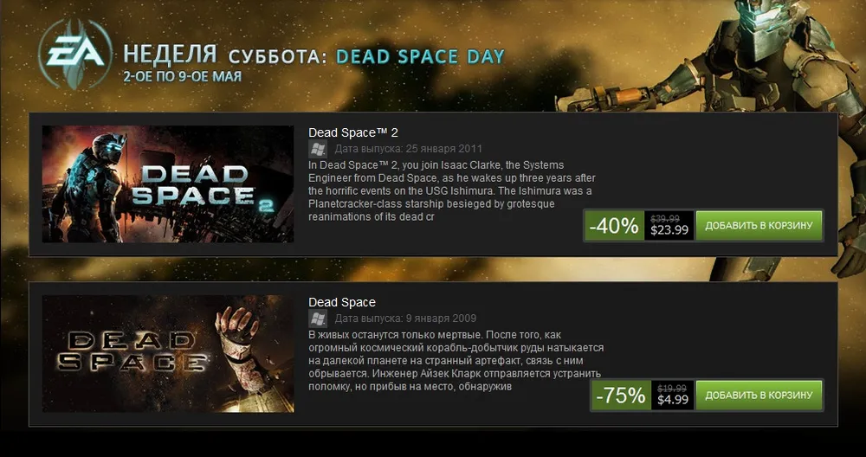The height and width of the screenshot is (457, 866).
Task: Open the original Dead Space game thumbnail
Action: click(168, 353)
